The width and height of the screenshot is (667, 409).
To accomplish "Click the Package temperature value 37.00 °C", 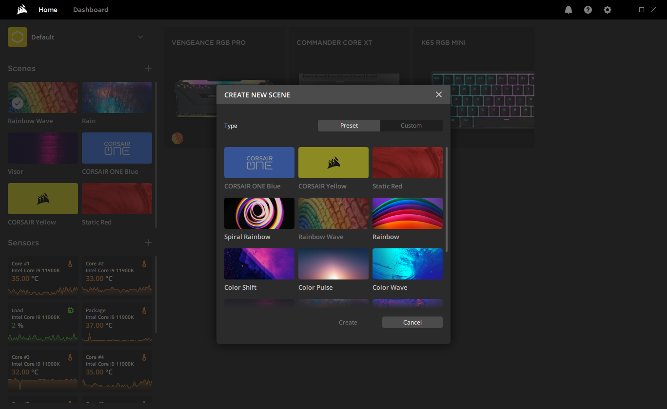I will (99, 325).
